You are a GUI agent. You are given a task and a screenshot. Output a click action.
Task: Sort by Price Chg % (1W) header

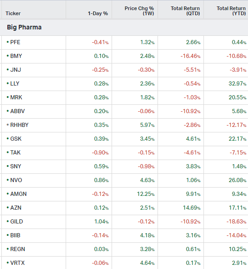click(139, 11)
